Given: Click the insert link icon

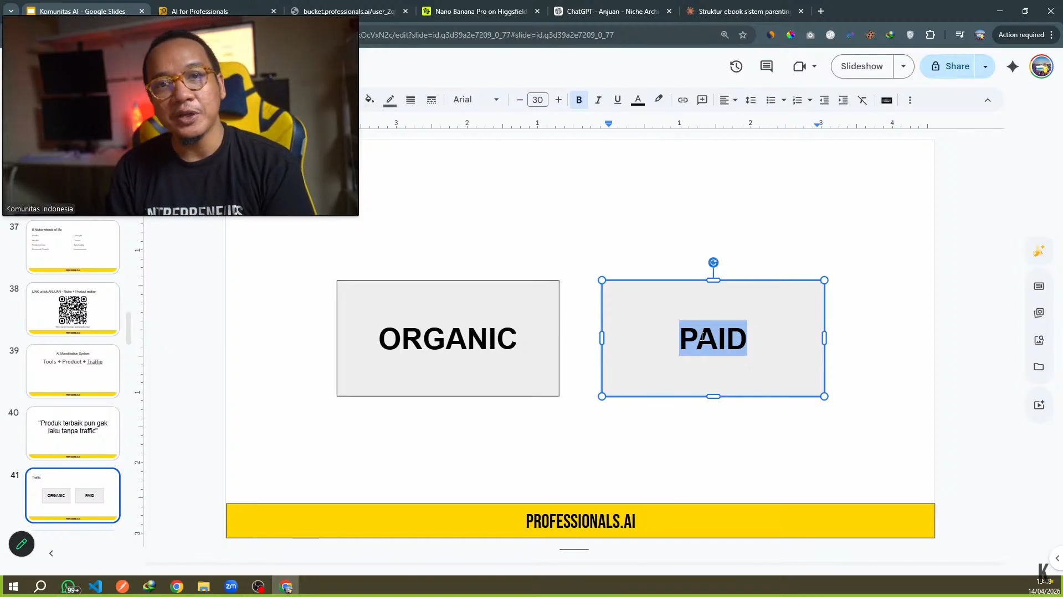Looking at the screenshot, I should point(682,100).
